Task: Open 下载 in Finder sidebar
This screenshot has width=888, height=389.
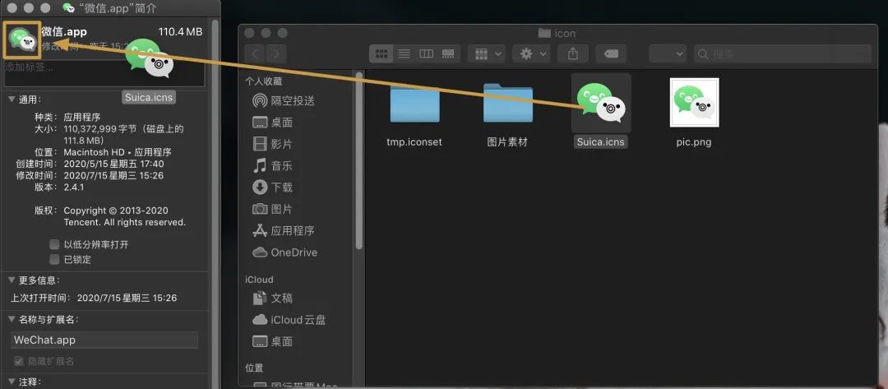Action: click(273, 187)
